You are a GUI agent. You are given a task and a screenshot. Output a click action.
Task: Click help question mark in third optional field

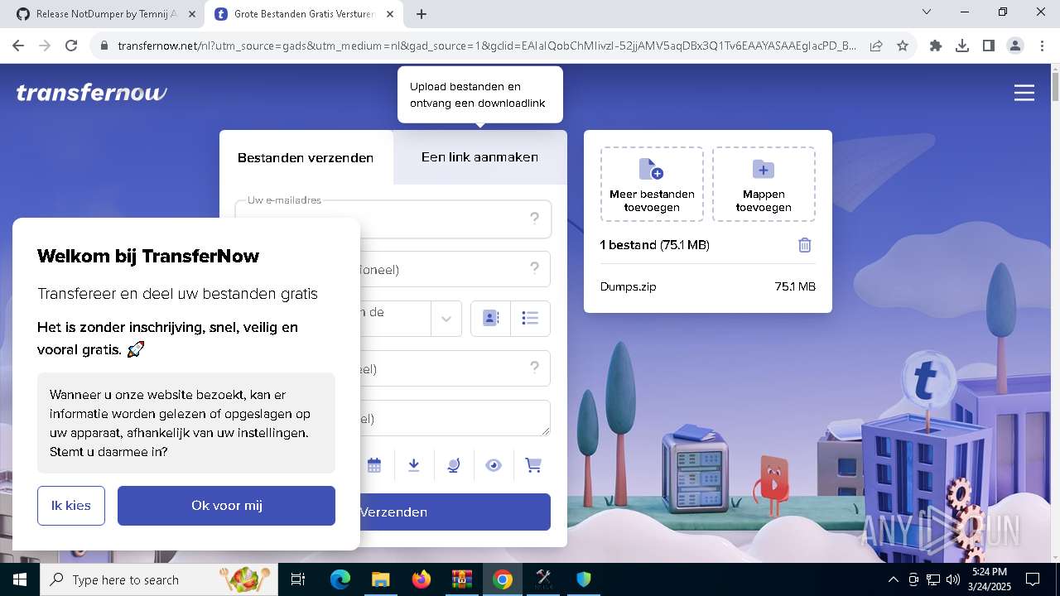535,368
